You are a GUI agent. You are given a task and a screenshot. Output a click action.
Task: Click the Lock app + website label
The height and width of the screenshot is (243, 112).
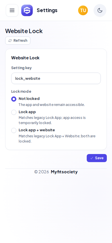37,130
